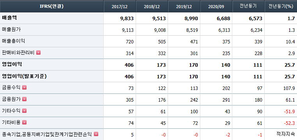297x140 pixels.
Task: Click 매출총이익 value 720
Action: [x=130, y=42]
